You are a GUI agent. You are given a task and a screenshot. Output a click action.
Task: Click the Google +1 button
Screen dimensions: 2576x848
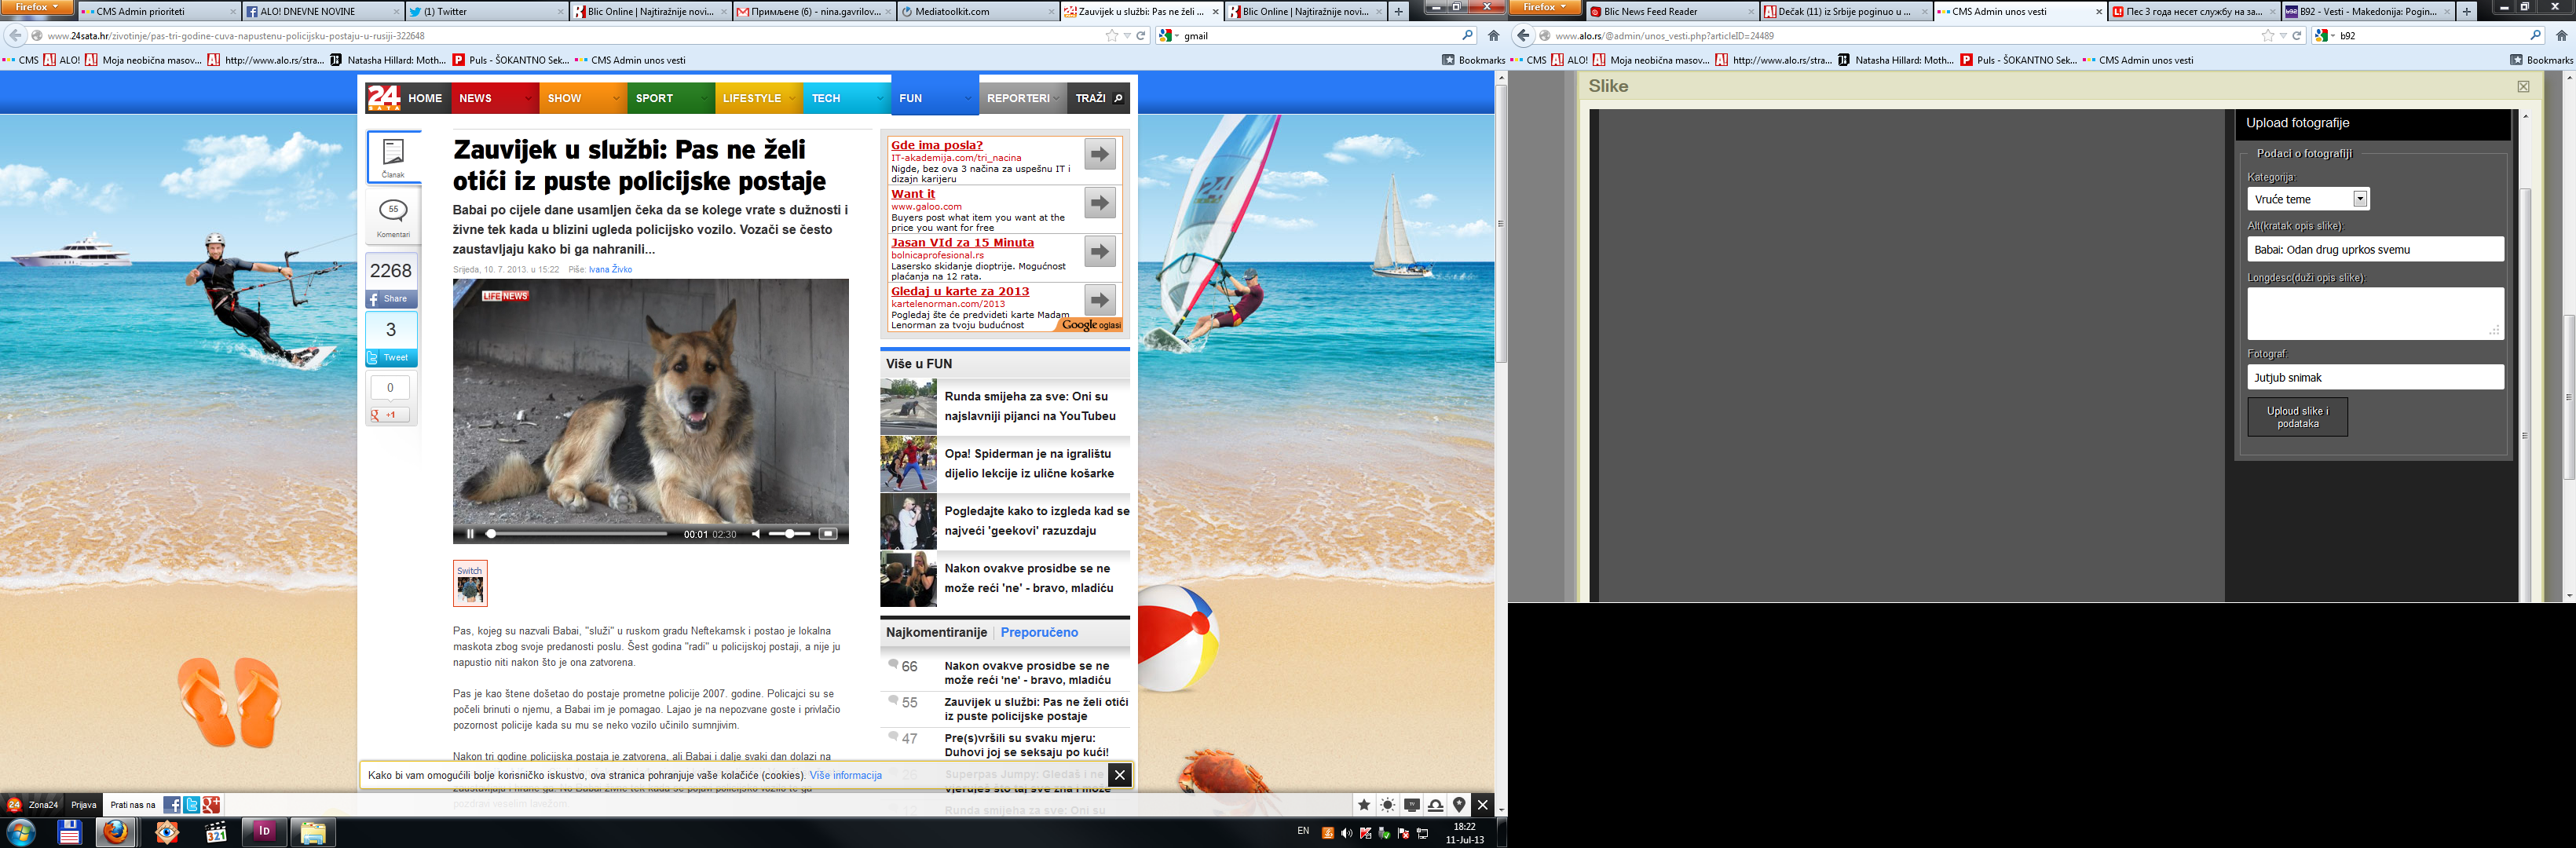(x=389, y=414)
